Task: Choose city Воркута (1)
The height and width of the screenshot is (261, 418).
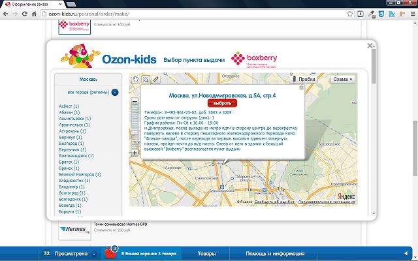Action: (x=70, y=211)
